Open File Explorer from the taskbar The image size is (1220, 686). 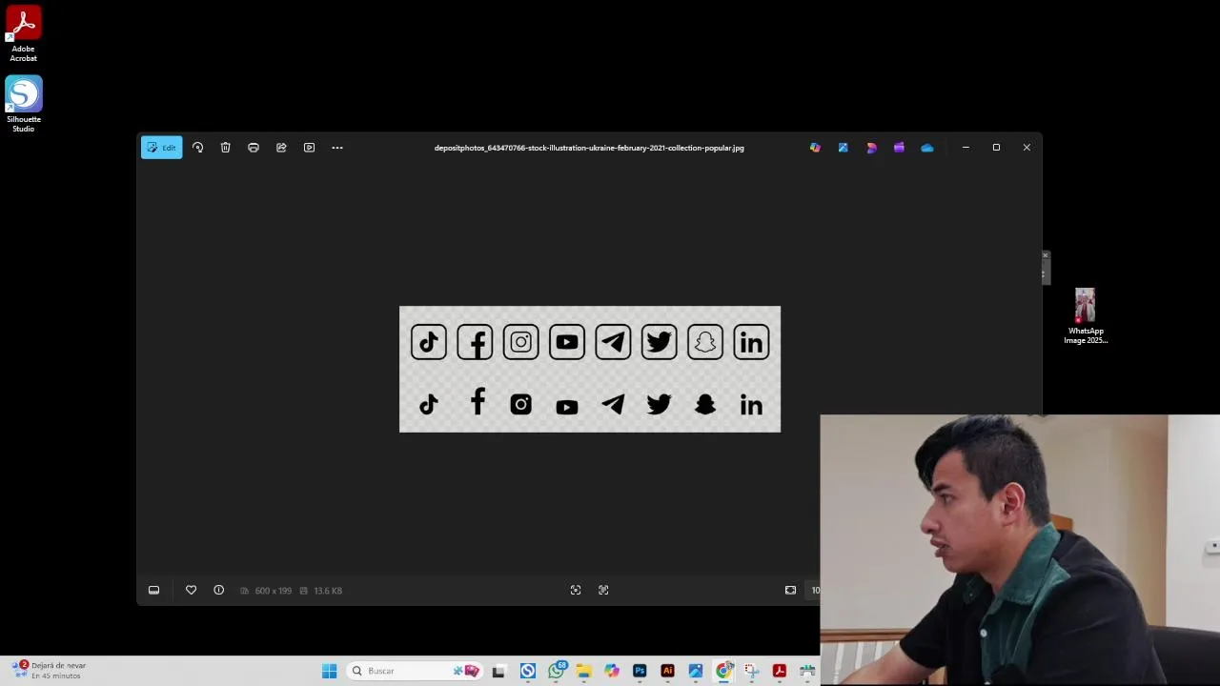pyautogui.click(x=583, y=671)
